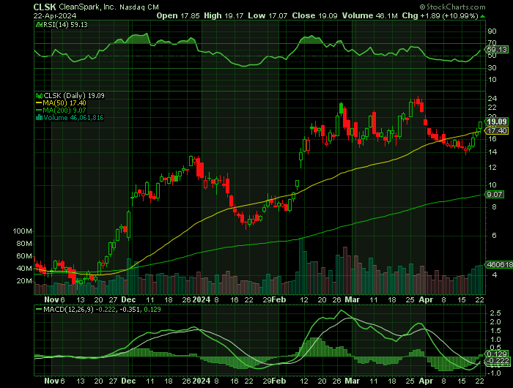Click the Open 17.85 value
Image resolution: width=513 pixels, height=388 pixels.
[178, 15]
